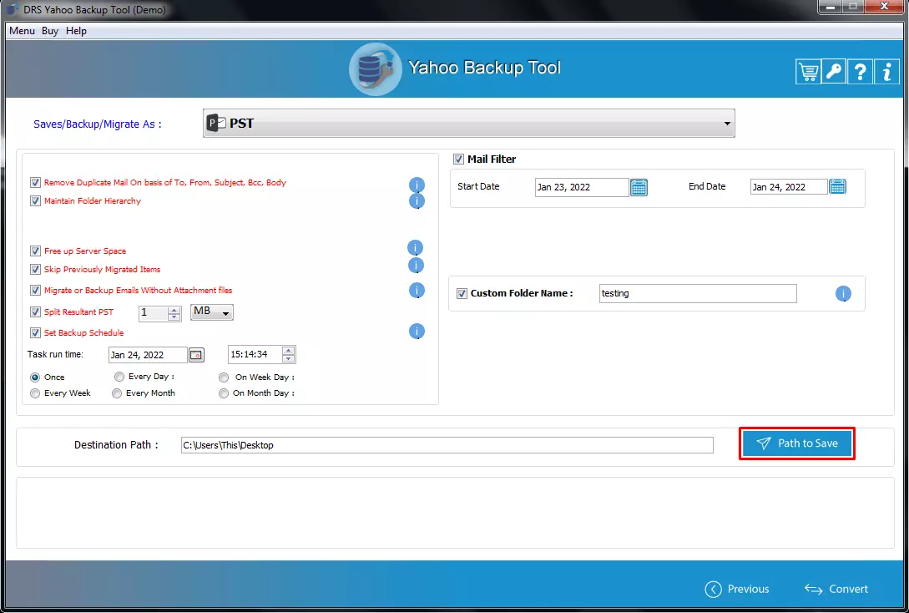
Task: Toggle Maintain Folder Hierarchy checkbox
Action: pos(35,201)
